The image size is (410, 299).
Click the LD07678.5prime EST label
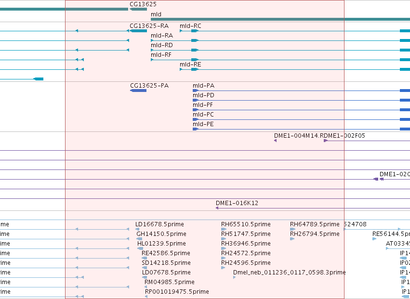(166, 273)
